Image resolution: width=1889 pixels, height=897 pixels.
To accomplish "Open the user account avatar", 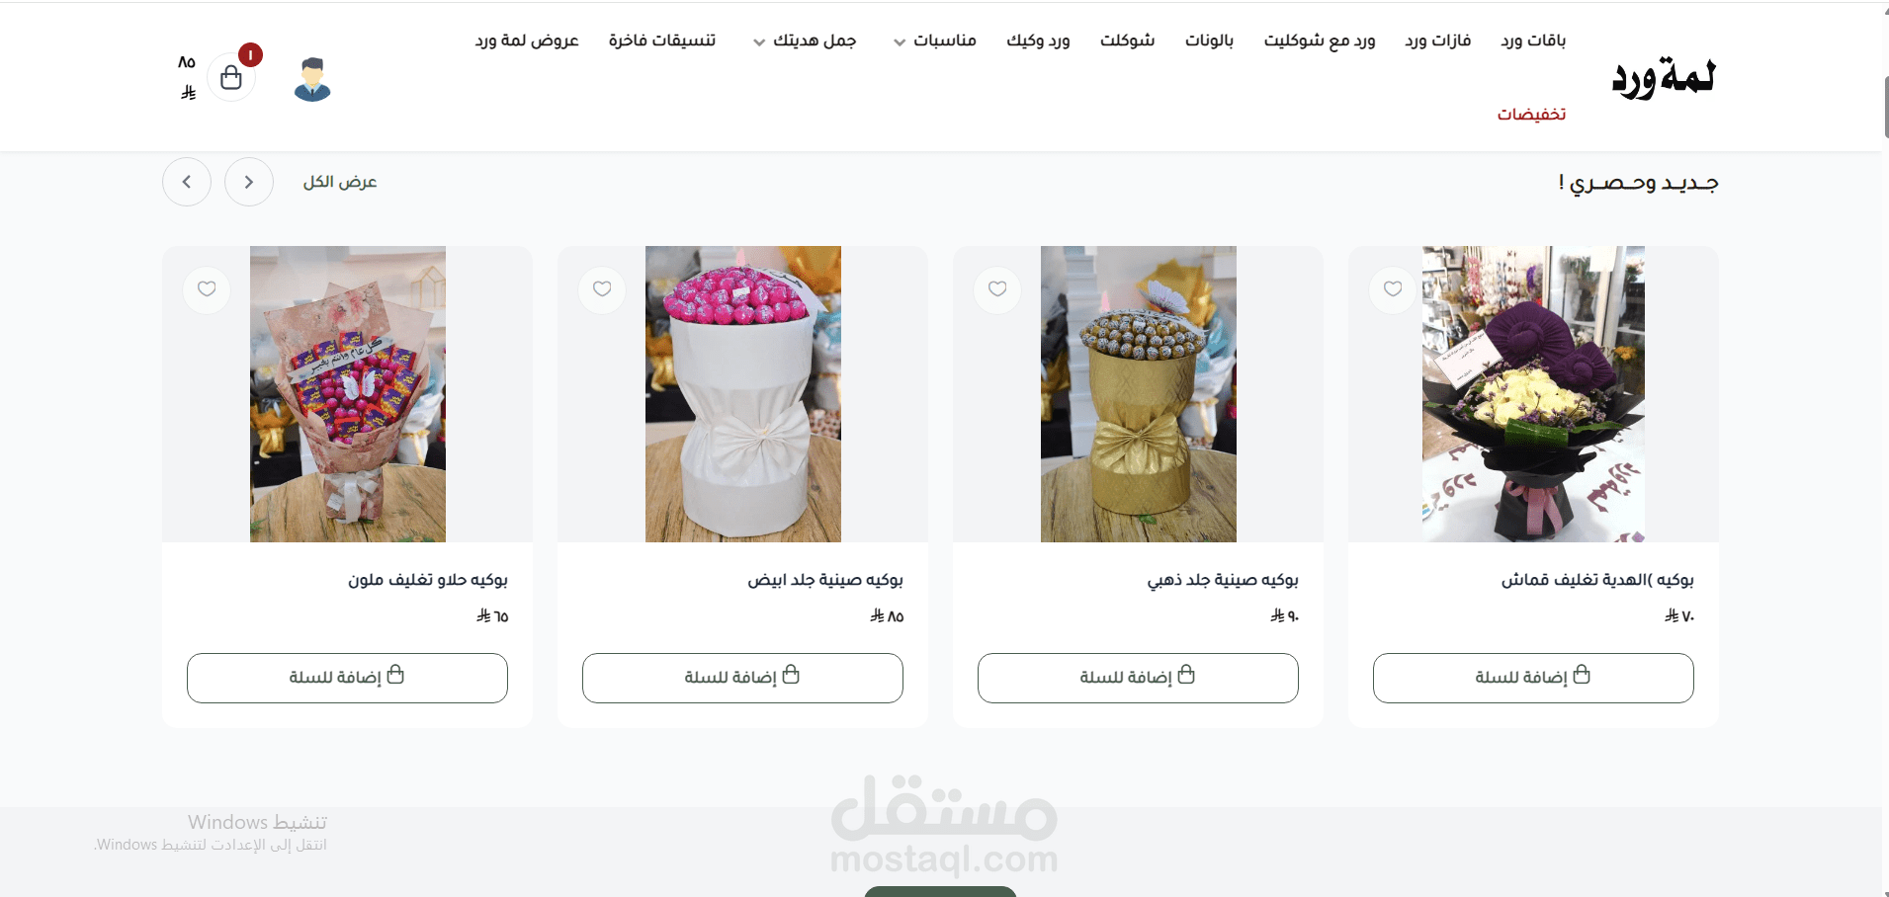I will pyautogui.click(x=312, y=79).
